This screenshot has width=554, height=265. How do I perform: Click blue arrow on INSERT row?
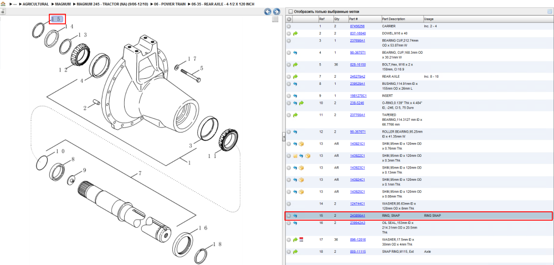(295, 96)
